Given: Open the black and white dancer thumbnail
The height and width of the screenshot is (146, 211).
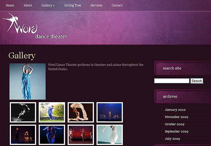Looking at the screenshot, I should 23,112.
